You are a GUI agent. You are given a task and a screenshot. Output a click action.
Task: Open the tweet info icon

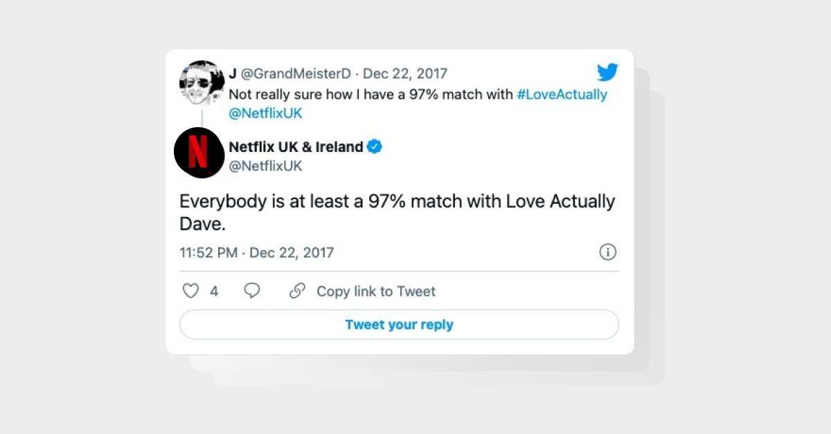(607, 252)
